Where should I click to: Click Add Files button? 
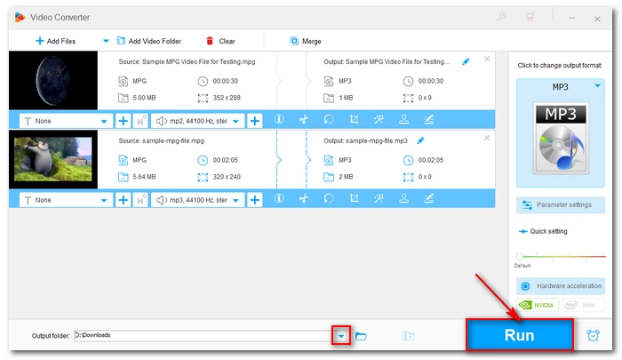55,41
